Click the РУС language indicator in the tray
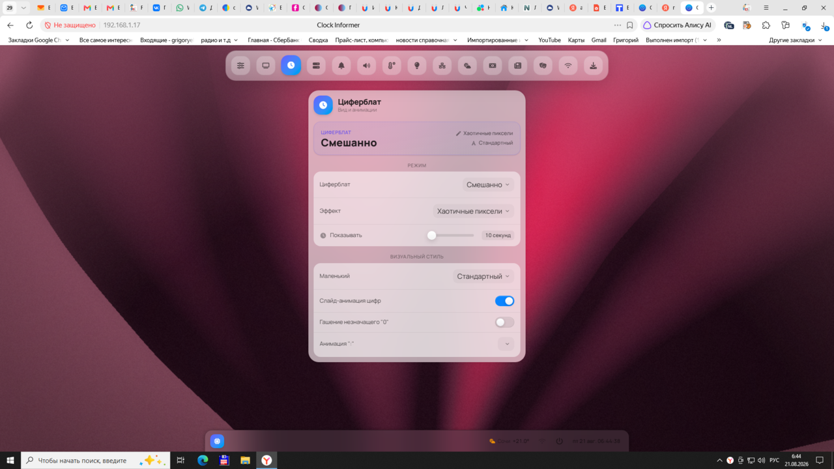This screenshot has height=469, width=834. click(x=774, y=461)
